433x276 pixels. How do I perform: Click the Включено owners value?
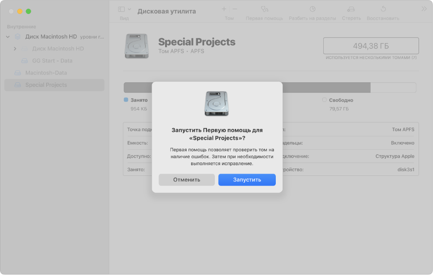tap(403, 143)
